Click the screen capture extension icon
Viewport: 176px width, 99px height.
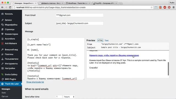pos(156,7)
